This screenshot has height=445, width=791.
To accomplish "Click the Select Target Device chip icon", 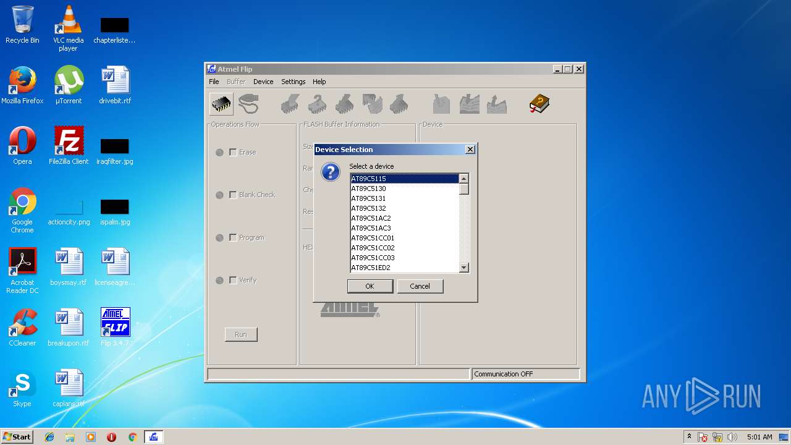I will (221, 104).
